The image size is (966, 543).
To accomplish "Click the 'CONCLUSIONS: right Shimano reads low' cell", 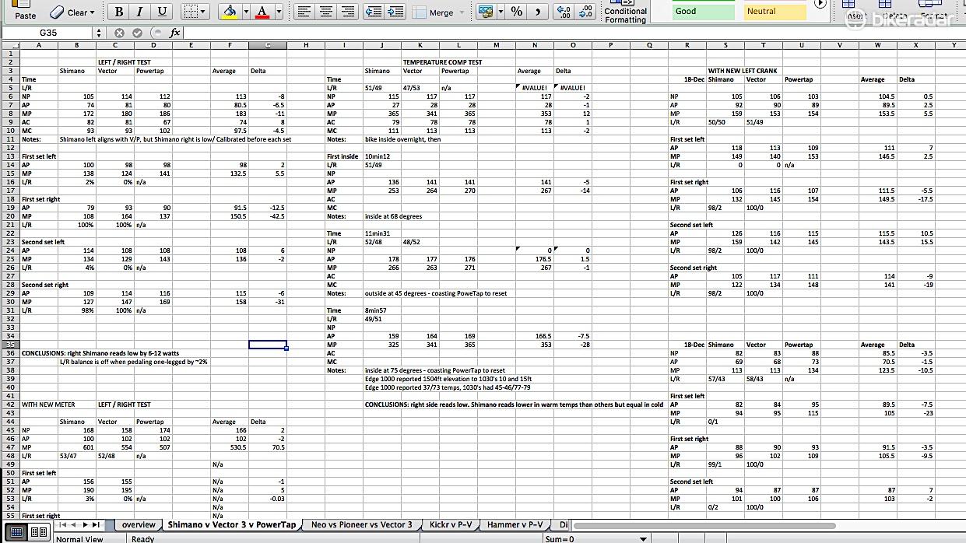I will (x=100, y=353).
